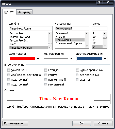Choose Курсив font style

[x=70, y=37]
